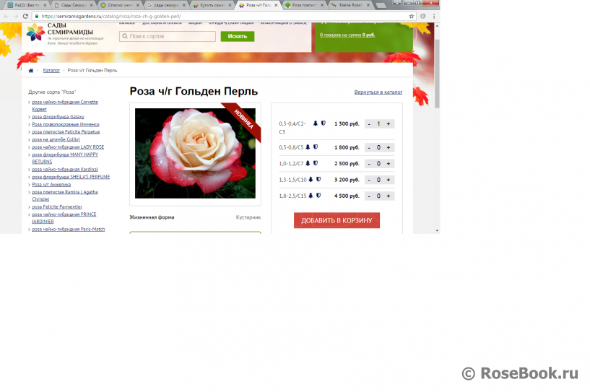This screenshot has width=590, height=392.
Task: Open the Каталог breadcrumb link
Action: 51,70
